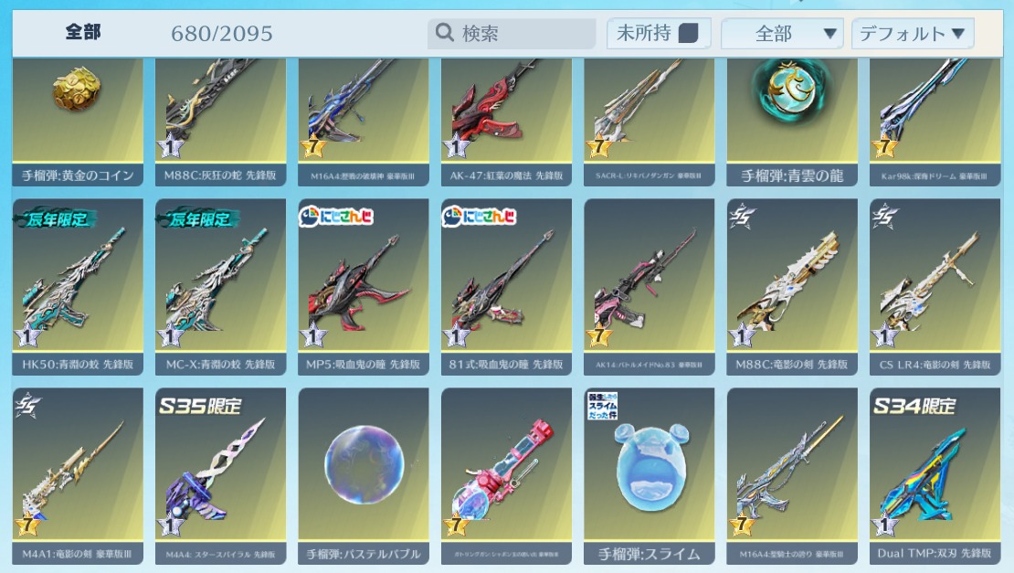Screen dimensions: 1014x573
Task: Pick the 手榴弾:パステルバブル bubble item
Action: click(x=364, y=476)
